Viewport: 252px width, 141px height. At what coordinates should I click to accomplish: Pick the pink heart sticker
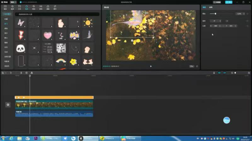(x=48, y=35)
